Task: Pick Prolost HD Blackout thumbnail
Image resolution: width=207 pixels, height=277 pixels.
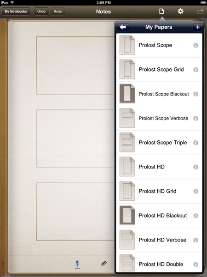Action: pos(127,215)
